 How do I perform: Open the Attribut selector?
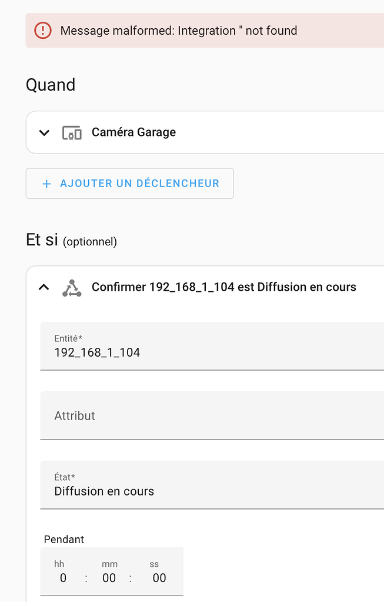[x=212, y=415]
